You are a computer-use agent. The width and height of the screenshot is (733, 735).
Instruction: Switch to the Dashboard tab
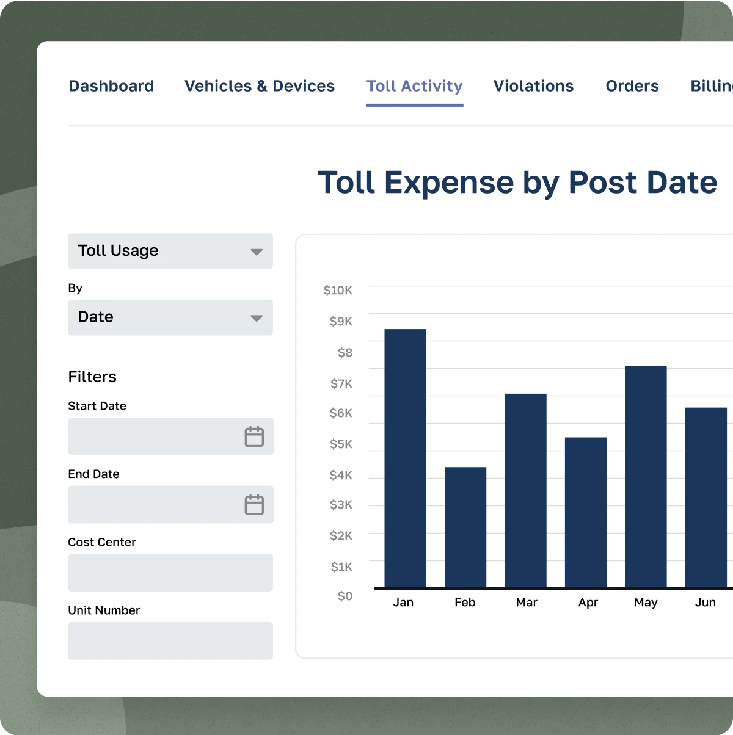pos(111,86)
